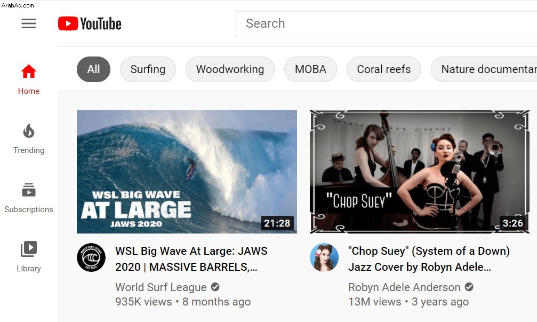Open the hamburger guide menu
537x322 pixels.
(29, 23)
